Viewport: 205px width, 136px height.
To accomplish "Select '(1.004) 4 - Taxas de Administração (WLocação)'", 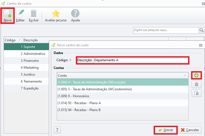I will click(x=122, y=82).
